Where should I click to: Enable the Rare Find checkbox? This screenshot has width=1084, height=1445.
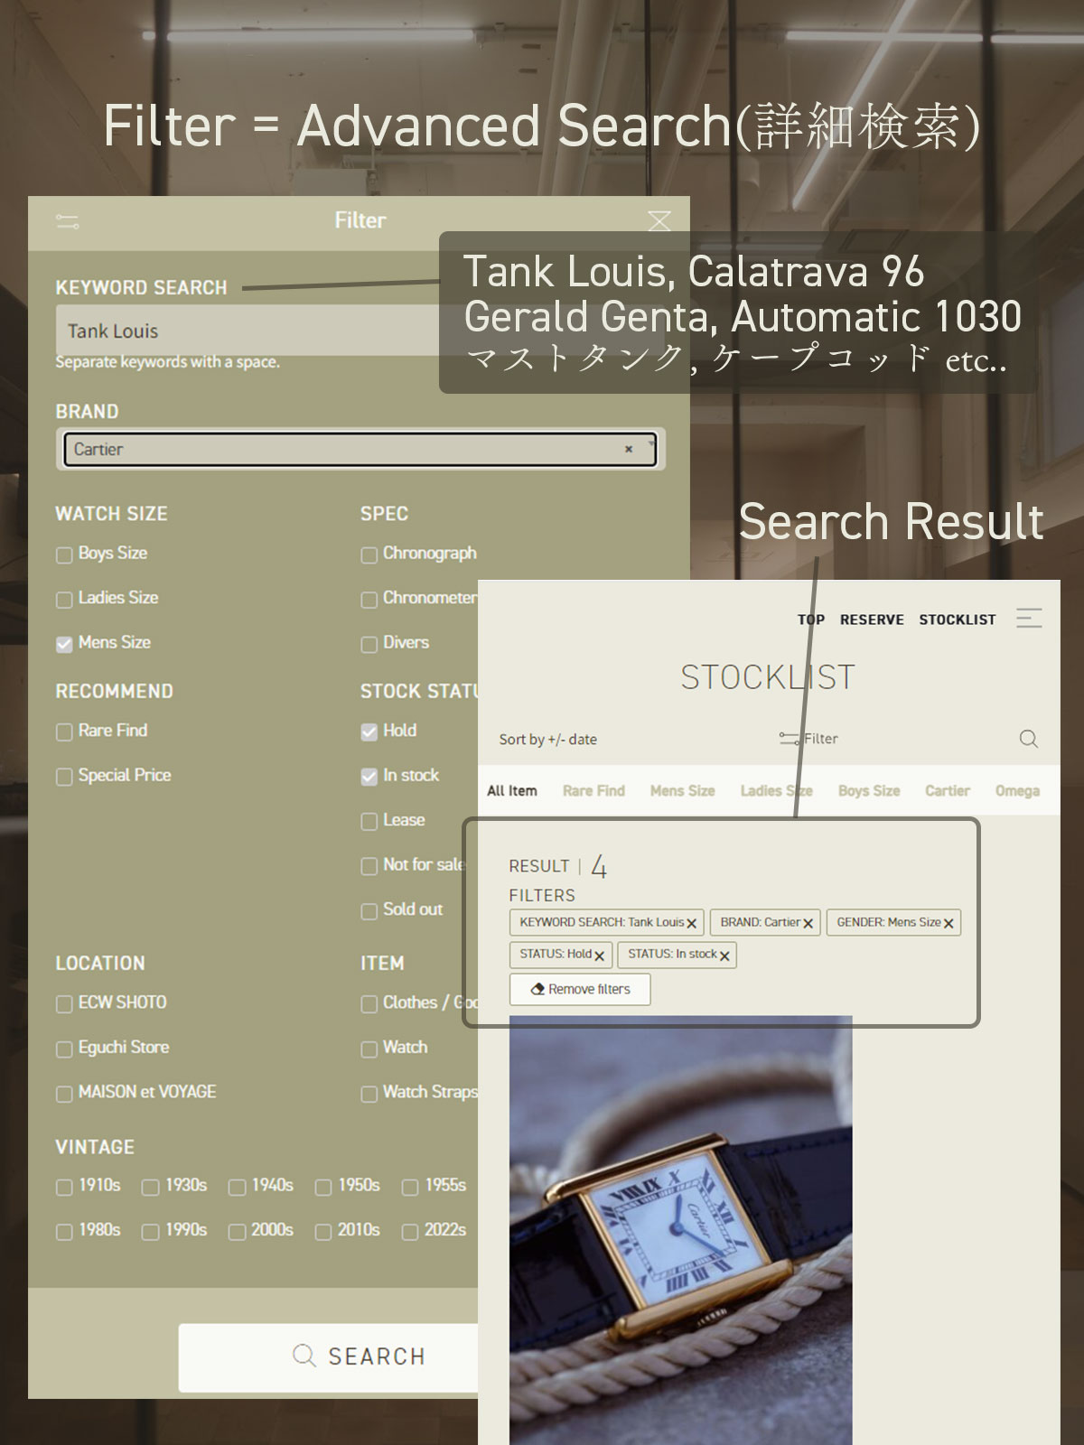click(64, 732)
